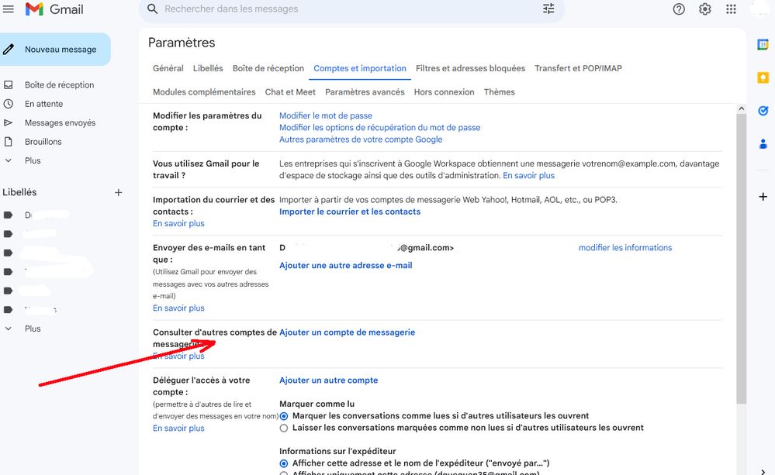Open advanced search options sliders

[x=548, y=9]
